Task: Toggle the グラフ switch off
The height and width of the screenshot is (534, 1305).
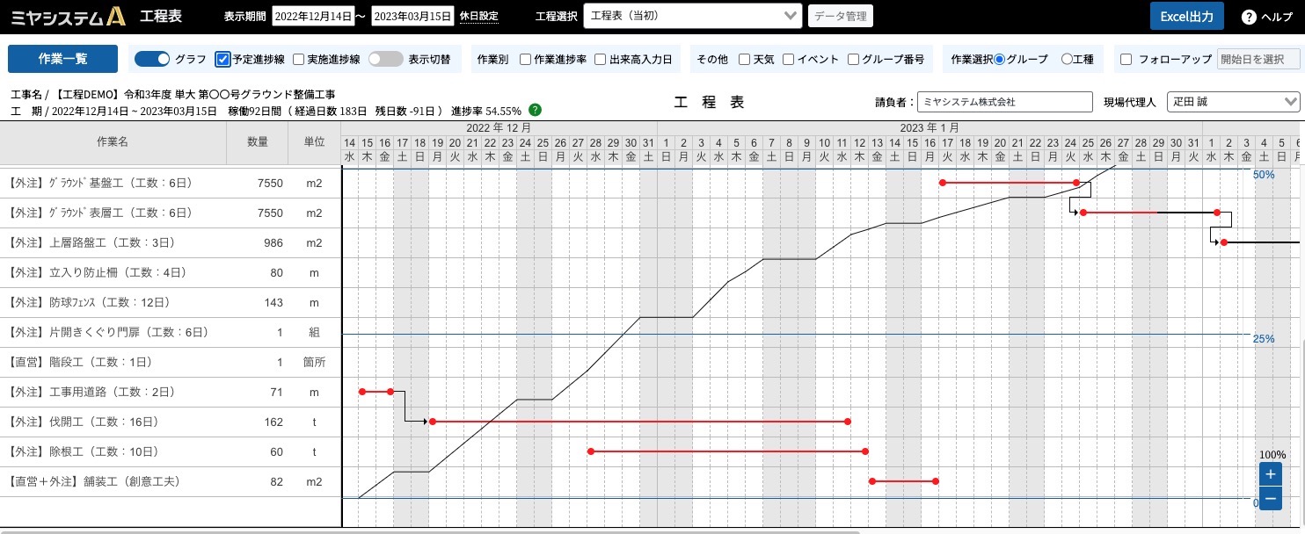Action: point(151,59)
